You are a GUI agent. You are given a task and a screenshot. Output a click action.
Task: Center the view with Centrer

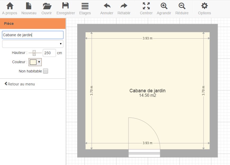pos(146,6)
